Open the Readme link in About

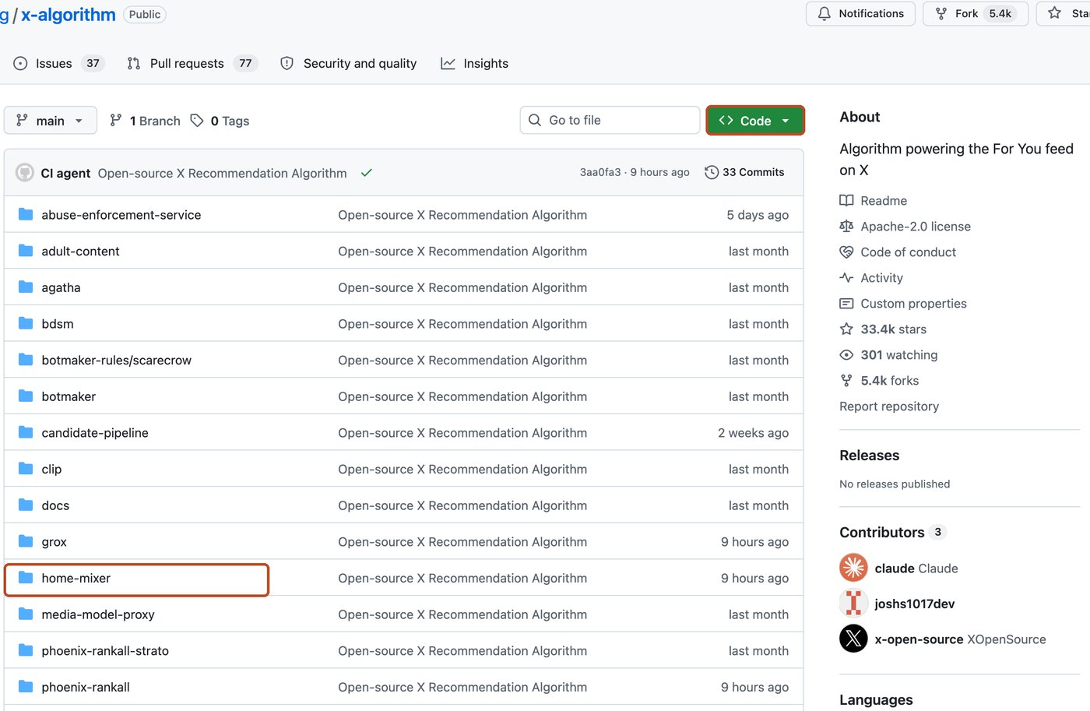click(874, 201)
